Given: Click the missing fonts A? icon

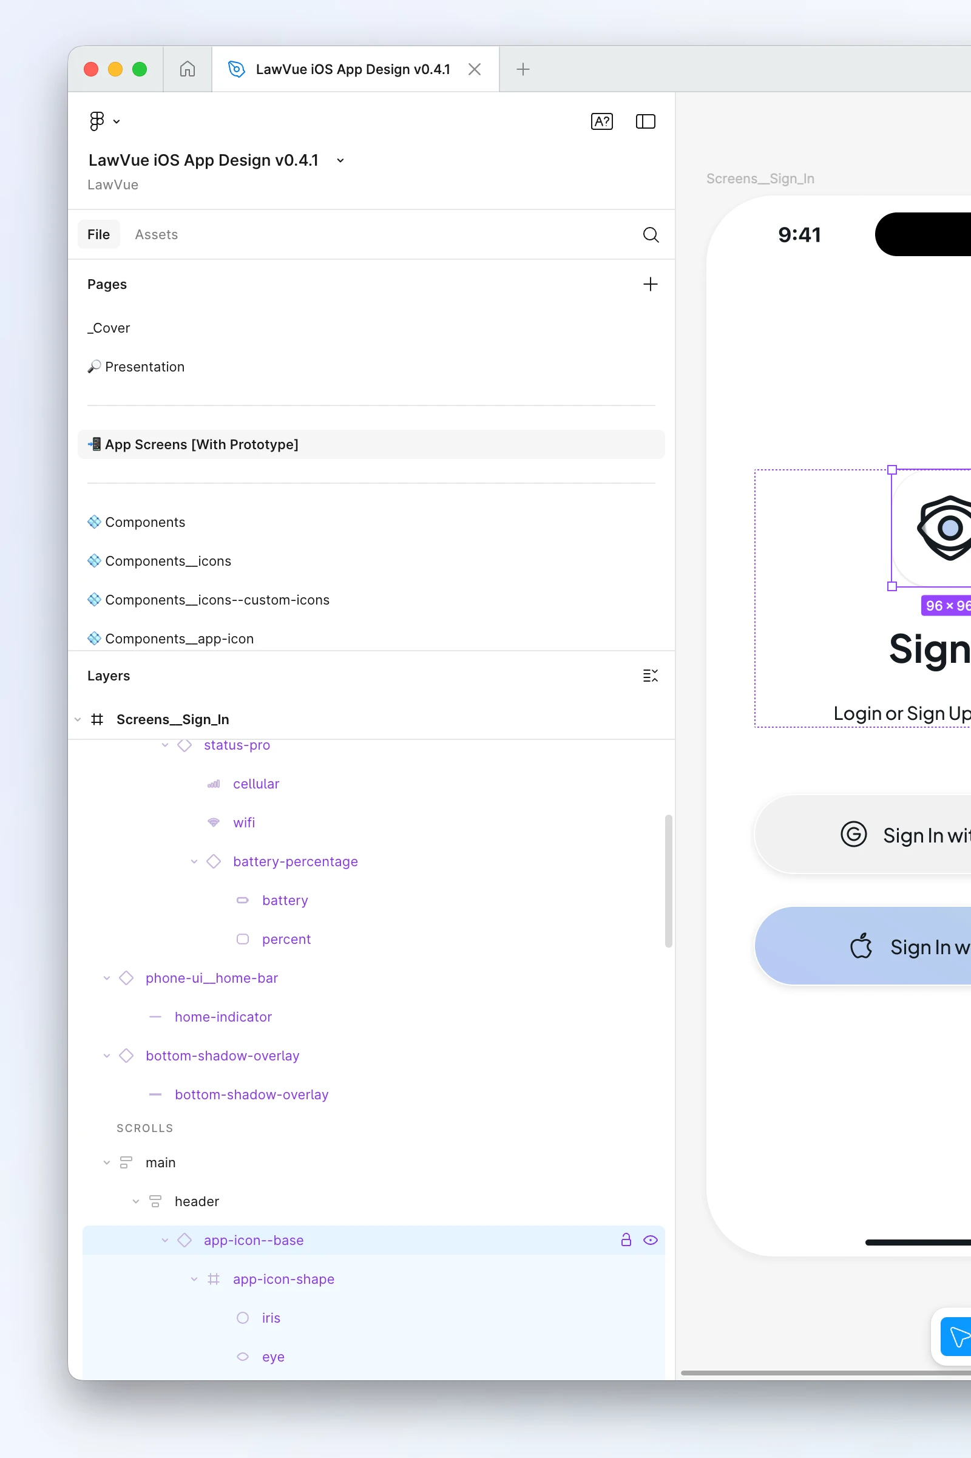Looking at the screenshot, I should tap(601, 121).
